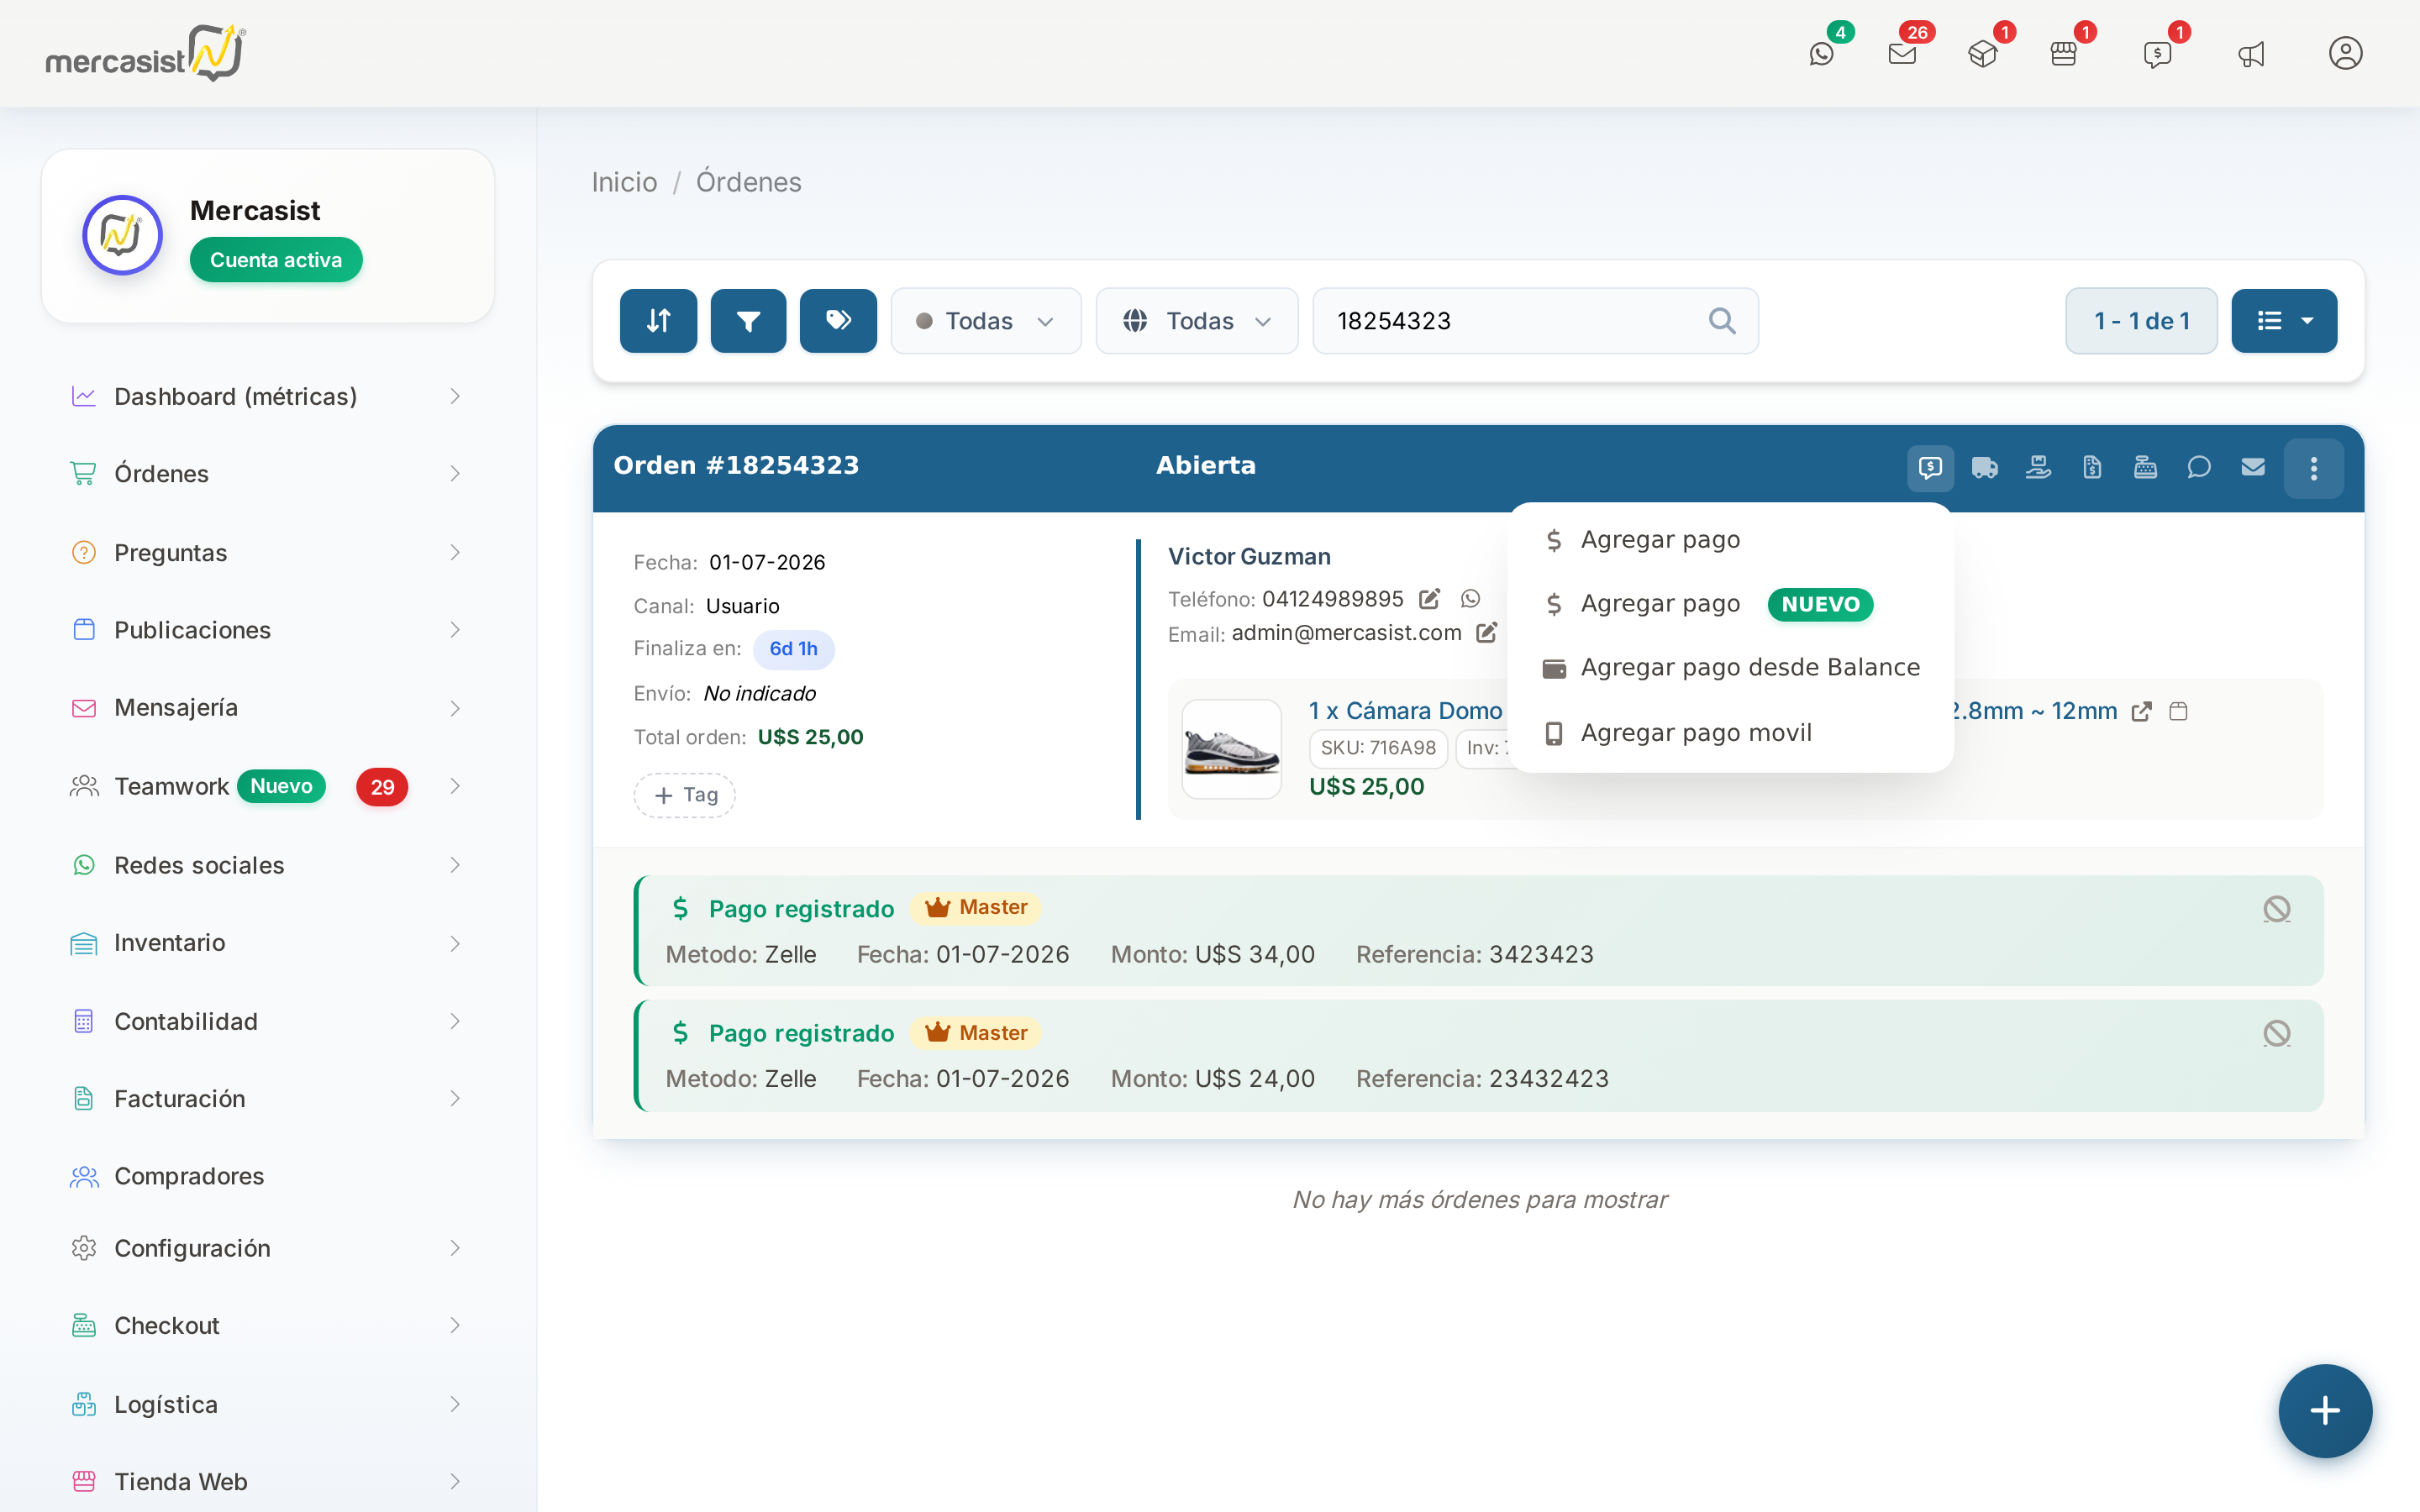The height and width of the screenshot is (1512, 2420).
Task: Click hand delivery icon in order header
Action: [x=2038, y=468]
